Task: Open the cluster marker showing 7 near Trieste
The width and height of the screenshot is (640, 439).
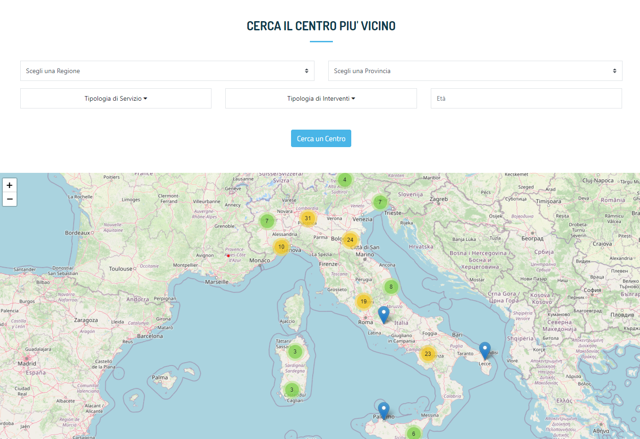Action: tap(380, 202)
